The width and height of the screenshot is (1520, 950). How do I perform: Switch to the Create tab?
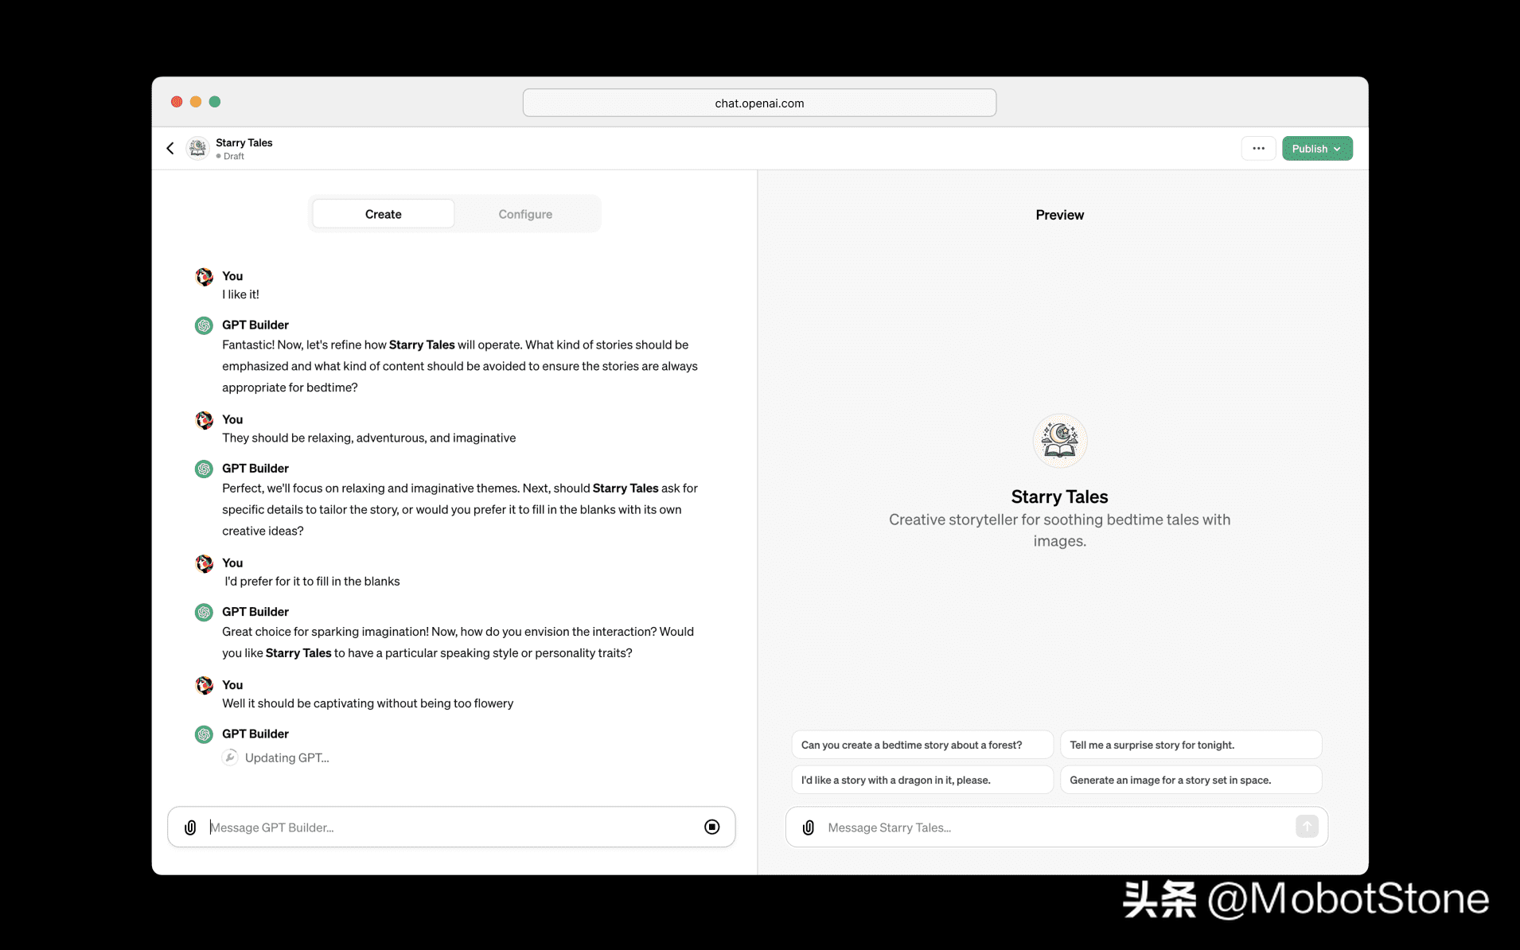383,214
